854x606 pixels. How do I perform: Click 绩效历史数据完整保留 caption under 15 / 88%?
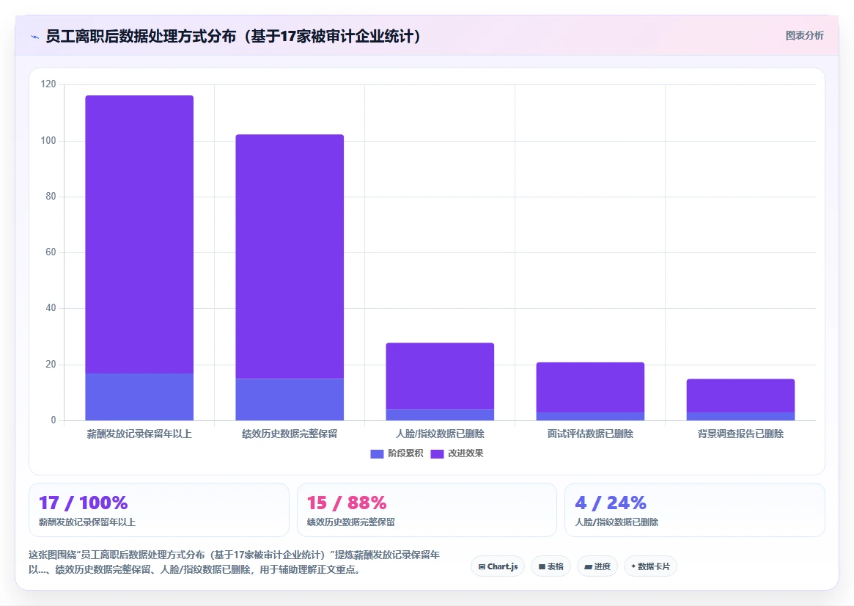point(350,522)
